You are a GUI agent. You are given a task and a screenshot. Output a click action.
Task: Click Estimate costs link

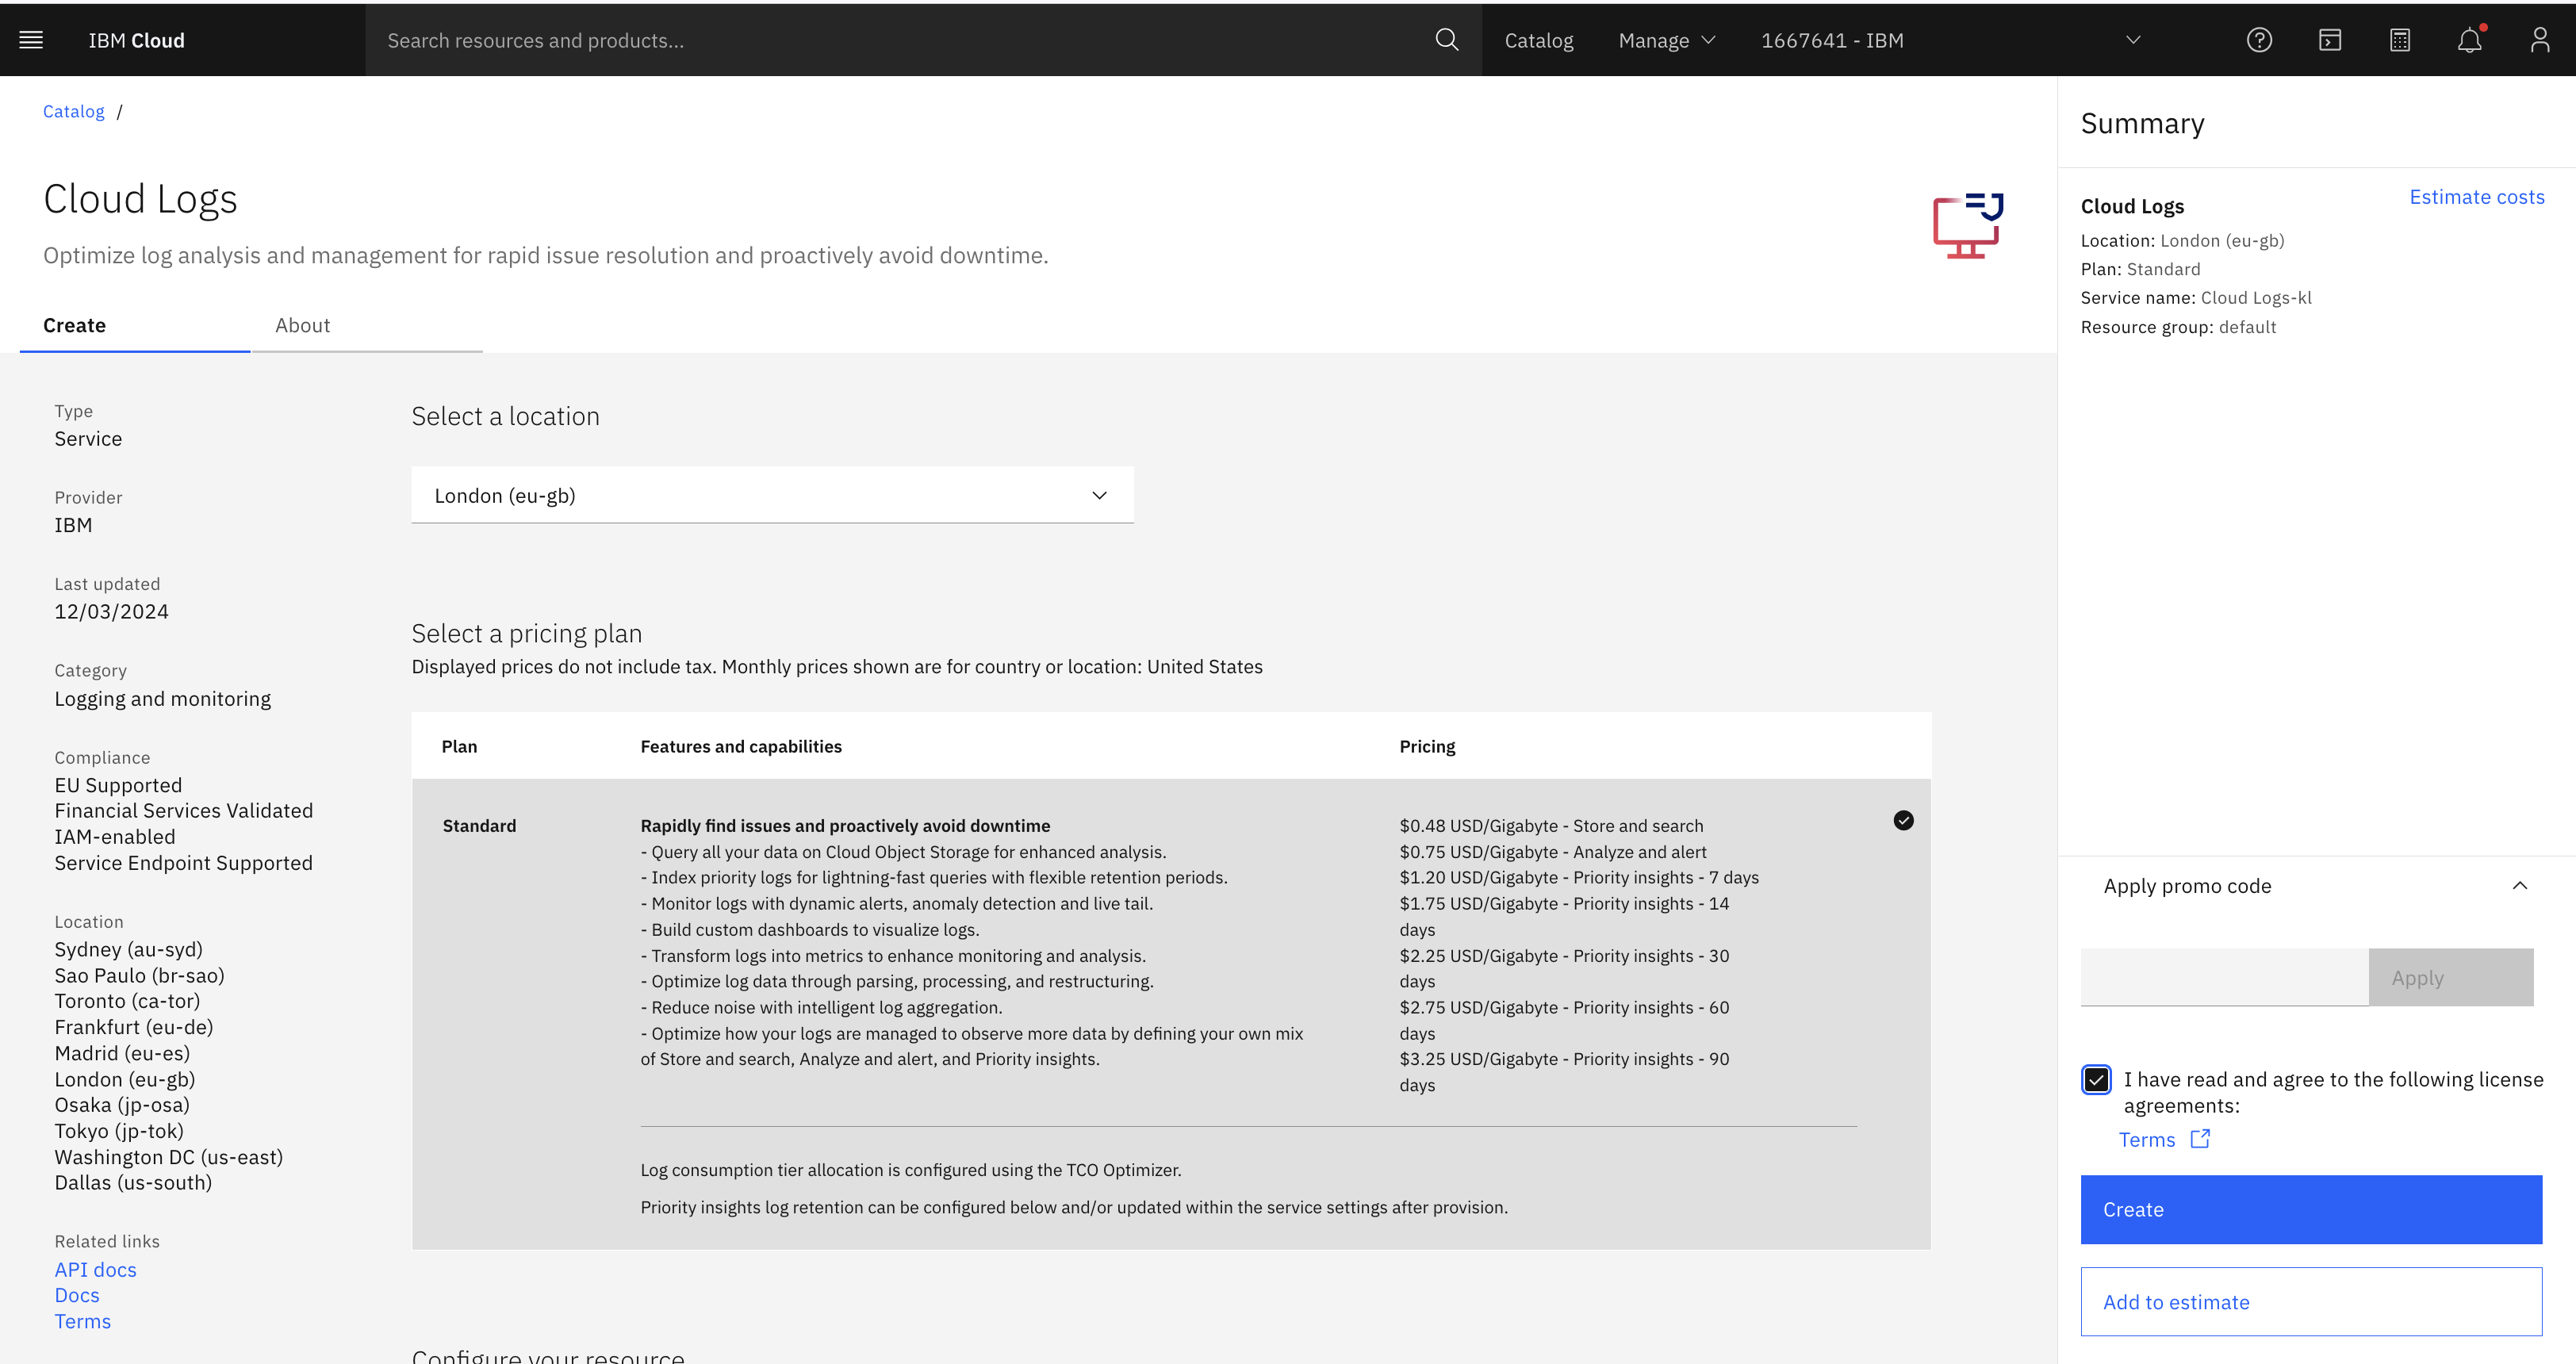pos(2476,197)
